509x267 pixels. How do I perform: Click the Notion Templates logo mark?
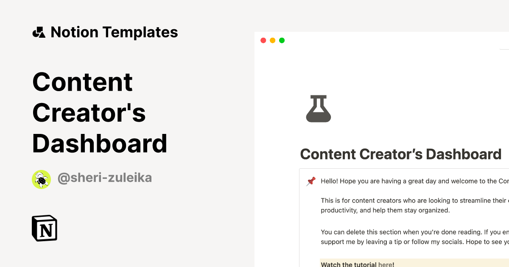(x=39, y=32)
